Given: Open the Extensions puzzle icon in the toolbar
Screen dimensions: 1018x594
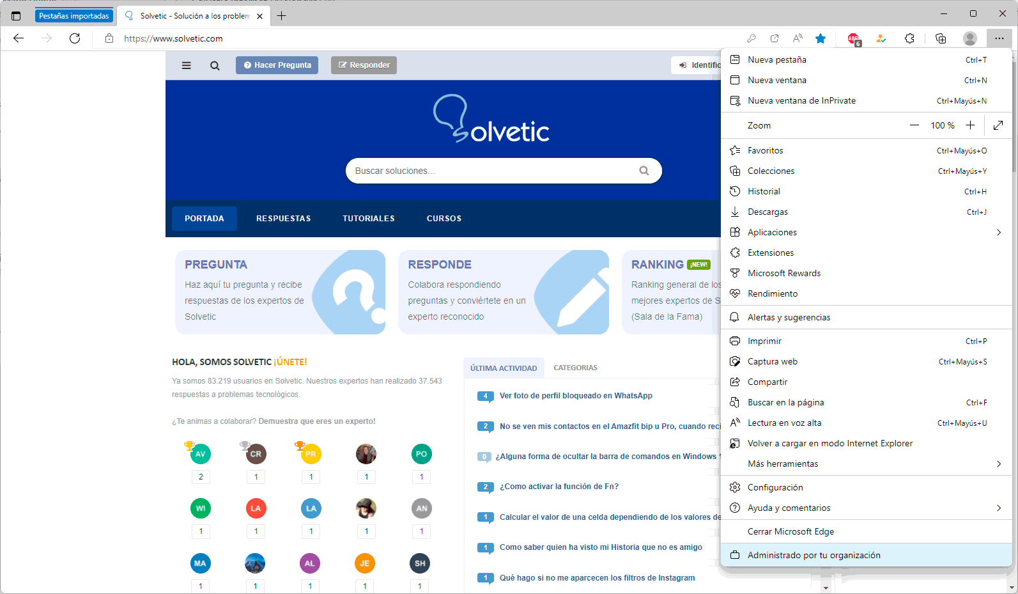Looking at the screenshot, I should click(909, 38).
